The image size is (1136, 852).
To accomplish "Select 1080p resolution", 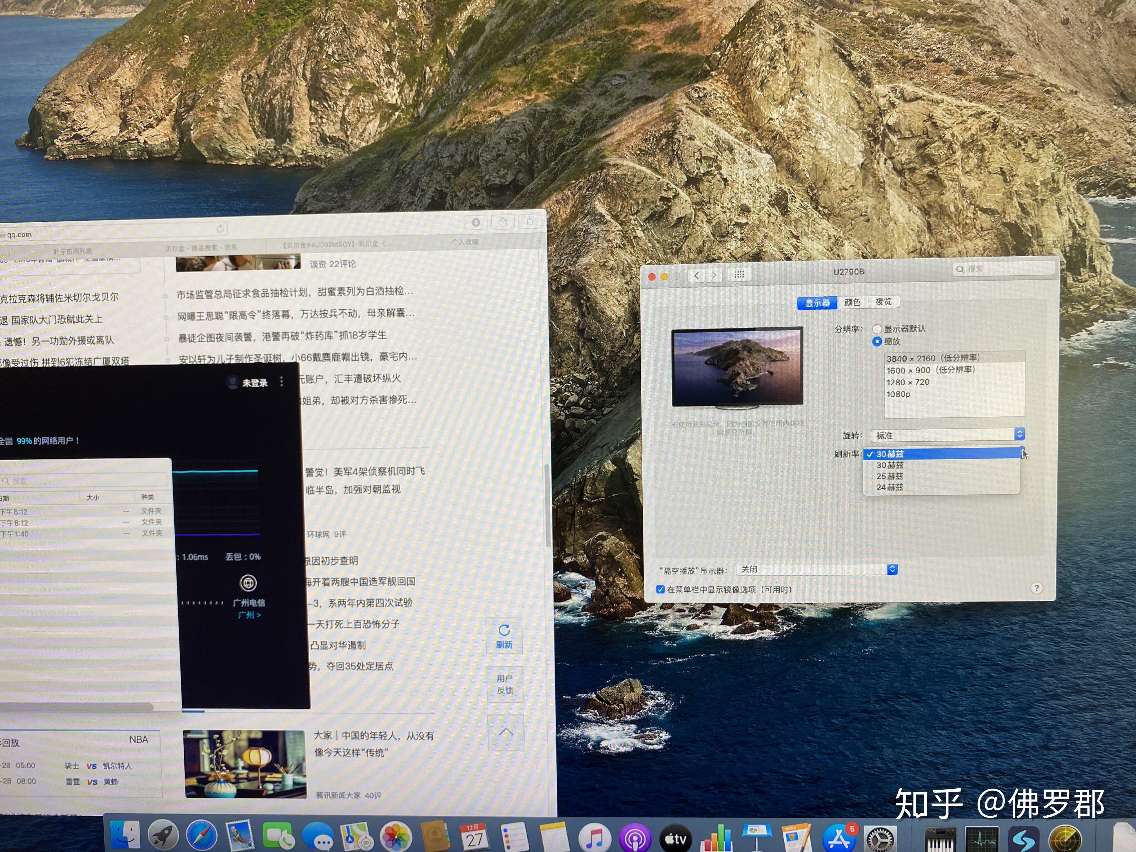I will click(955, 394).
